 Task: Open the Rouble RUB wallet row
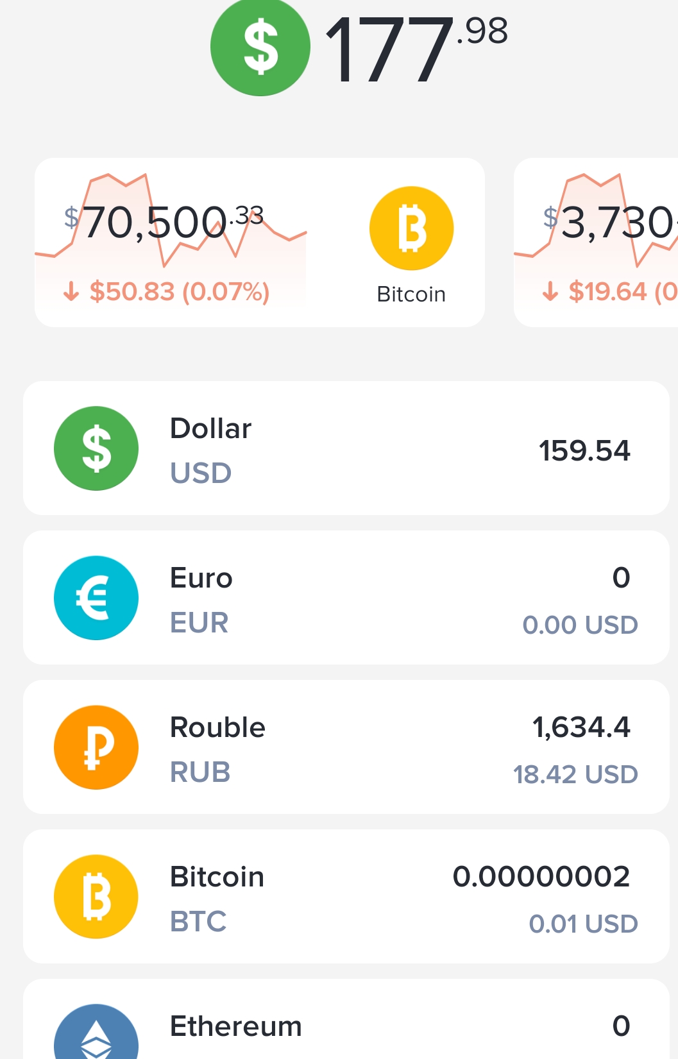(x=346, y=747)
